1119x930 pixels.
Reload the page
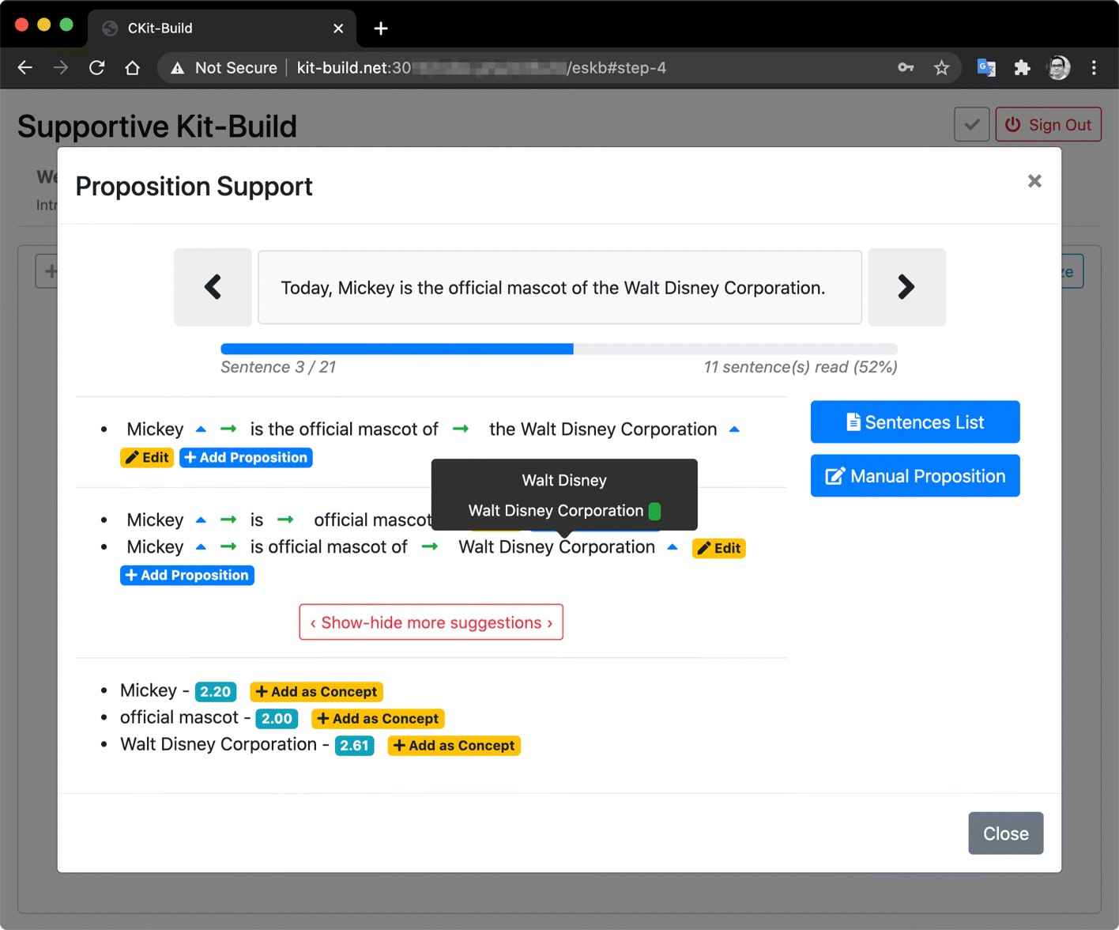pos(96,68)
